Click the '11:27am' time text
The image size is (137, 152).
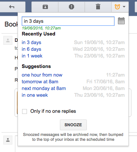[x=115, y=75]
